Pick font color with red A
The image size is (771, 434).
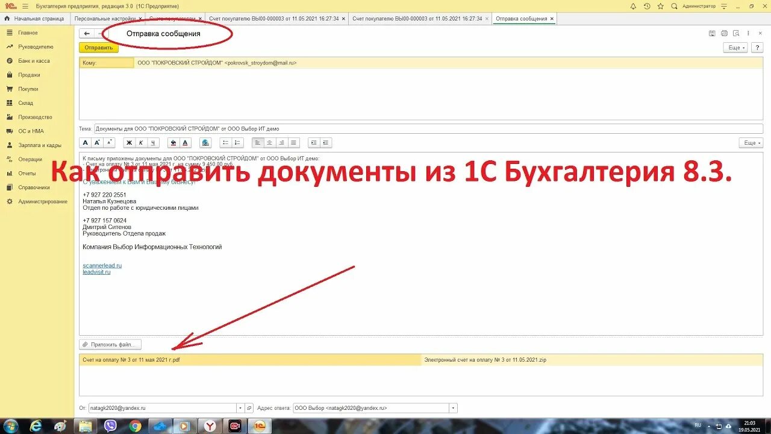pyautogui.click(x=186, y=143)
